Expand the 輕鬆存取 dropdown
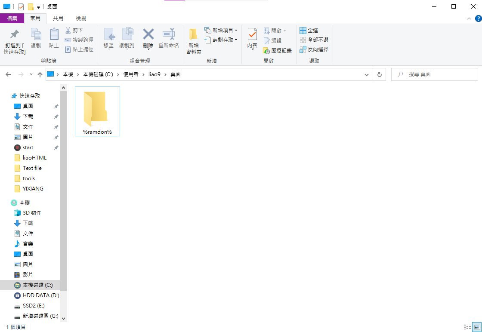 click(x=221, y=40)
